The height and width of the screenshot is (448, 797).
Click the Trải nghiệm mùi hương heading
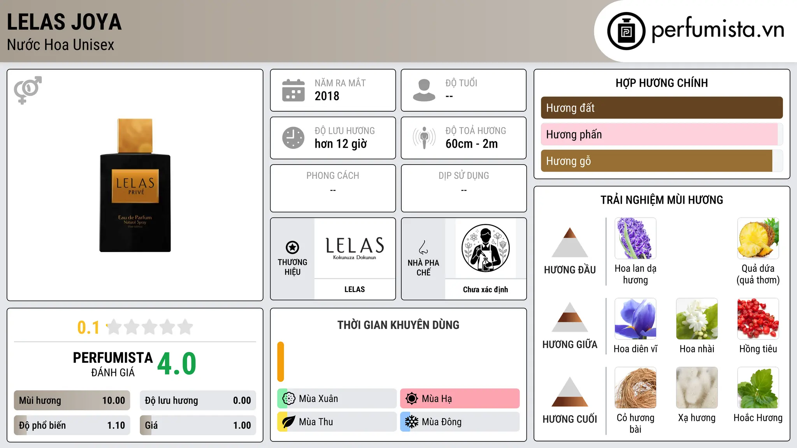coord(662,200)
